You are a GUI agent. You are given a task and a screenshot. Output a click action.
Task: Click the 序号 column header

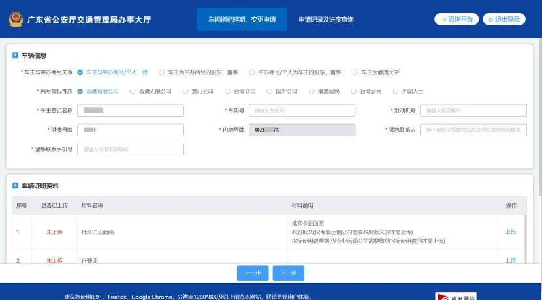tap(22, 205)
